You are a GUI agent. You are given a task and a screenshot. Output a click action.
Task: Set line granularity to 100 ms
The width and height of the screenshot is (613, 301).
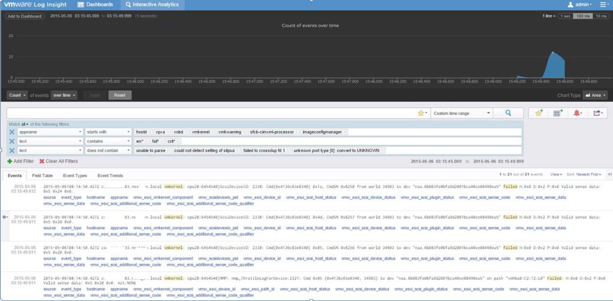[x=582, y=16]
